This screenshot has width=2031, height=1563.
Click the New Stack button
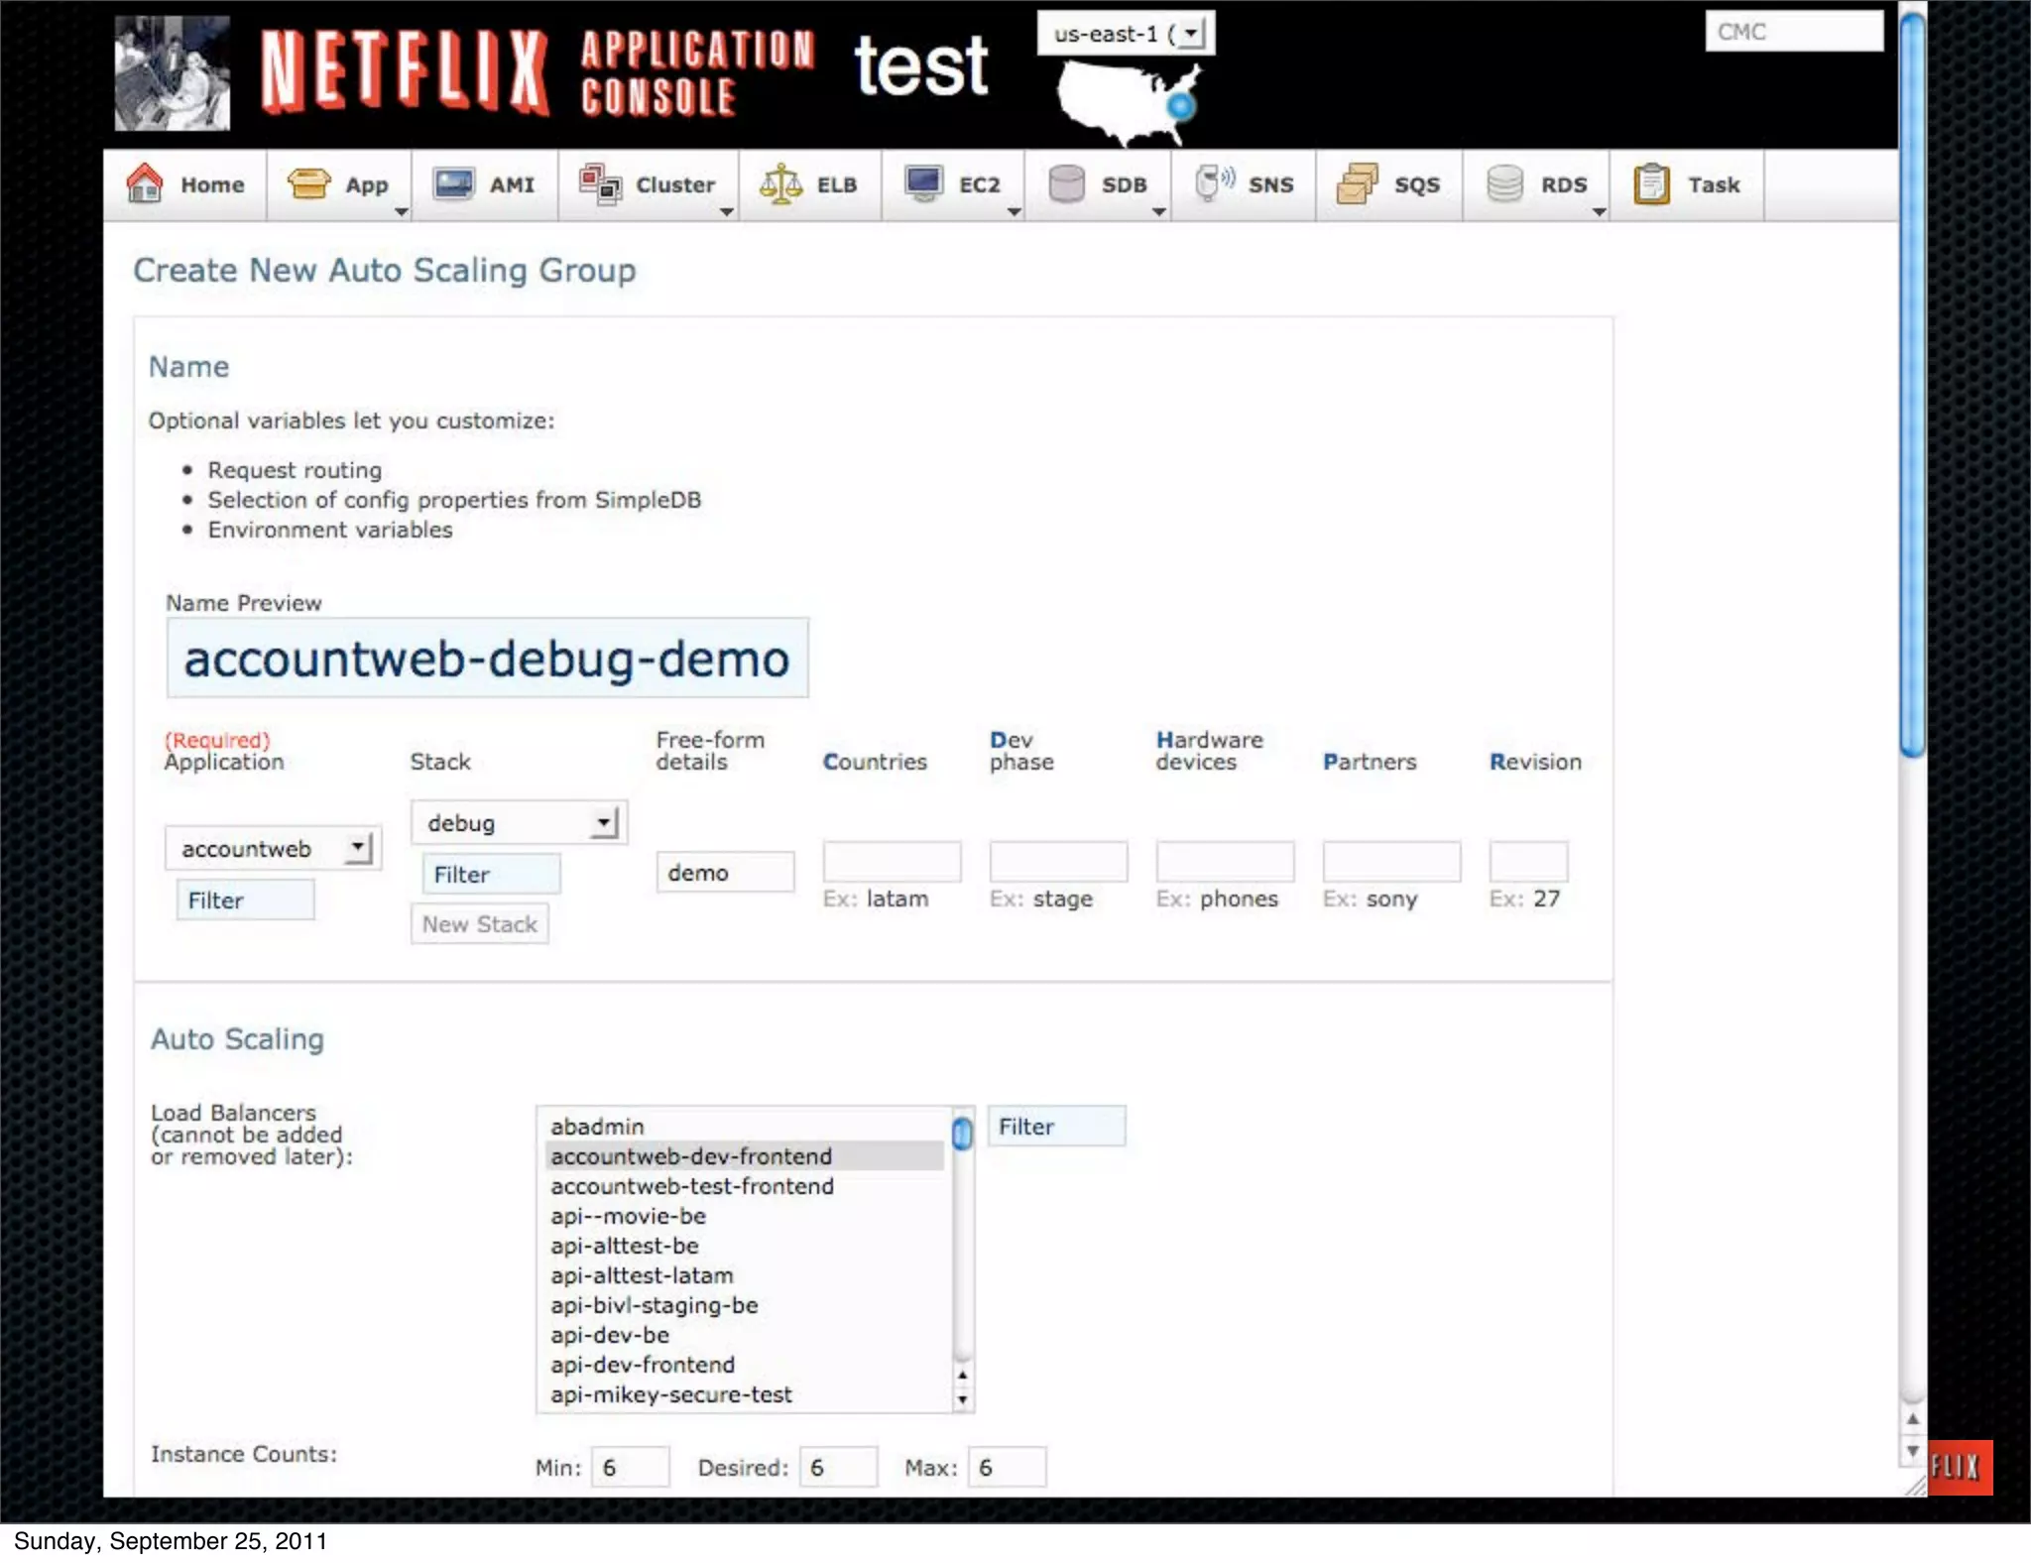click(x=480, y=924)
